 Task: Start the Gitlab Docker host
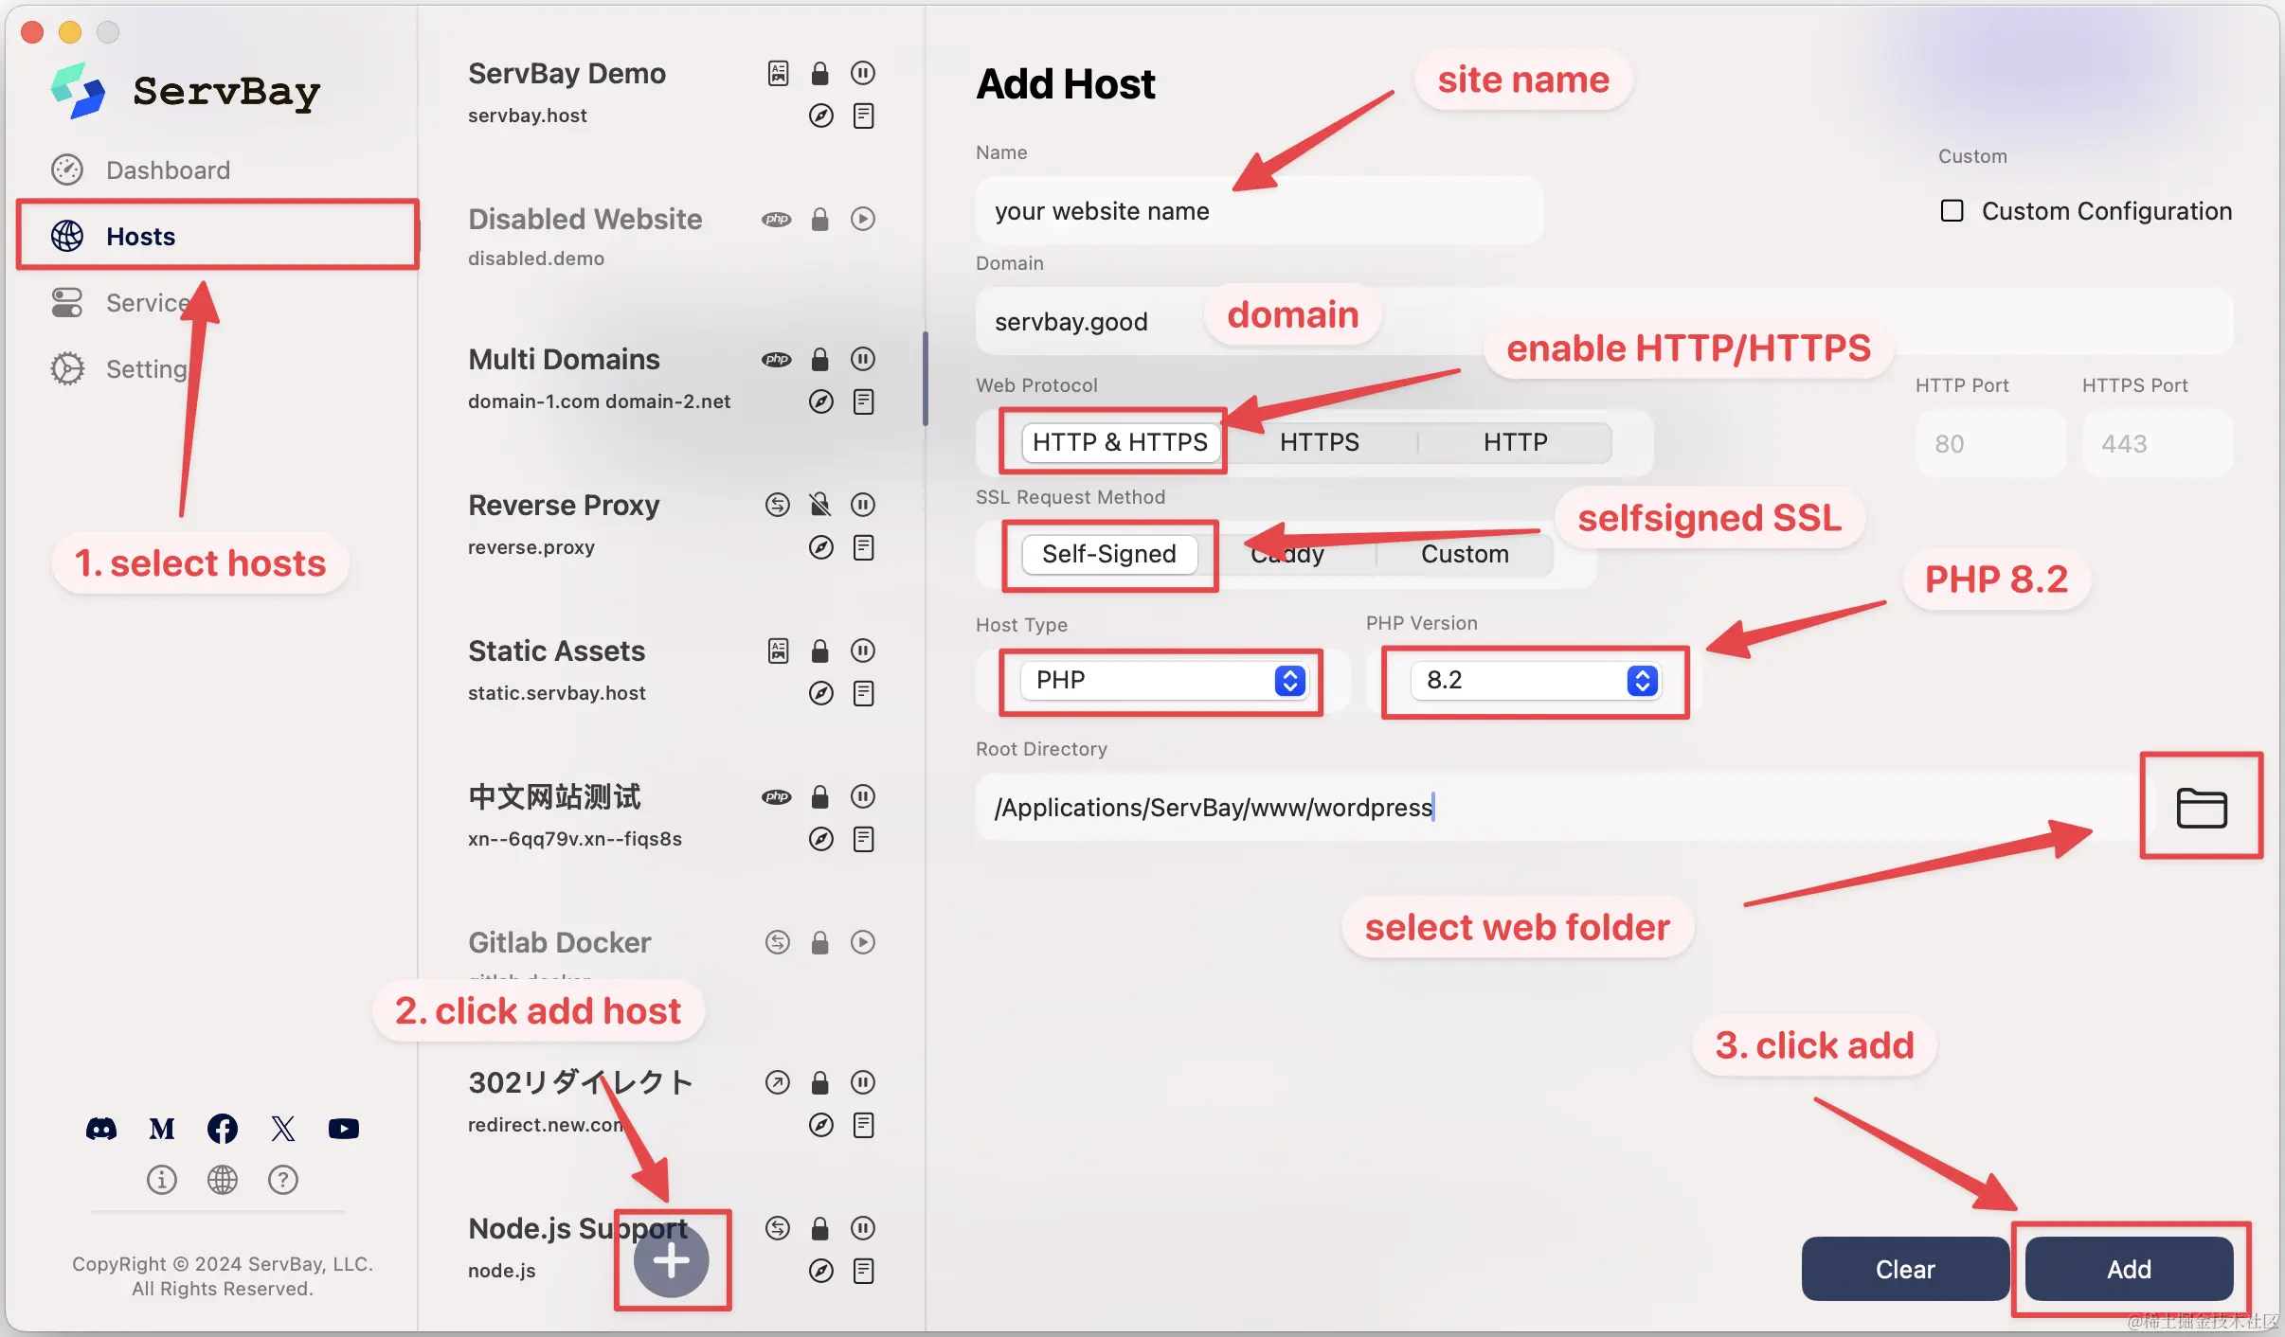[x=862, y=942]
